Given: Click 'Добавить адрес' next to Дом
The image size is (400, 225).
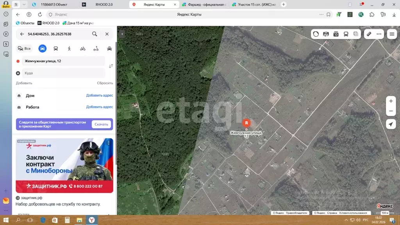Looking at the screenshot, I should [x=99, y=95].
